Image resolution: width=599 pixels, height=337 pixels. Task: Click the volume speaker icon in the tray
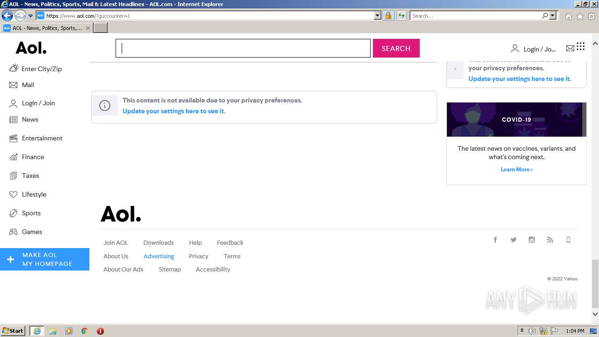(x=532, y=331)
